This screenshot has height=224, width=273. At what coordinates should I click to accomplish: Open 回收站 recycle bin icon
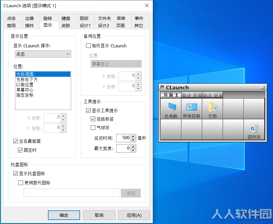point(254,130)
